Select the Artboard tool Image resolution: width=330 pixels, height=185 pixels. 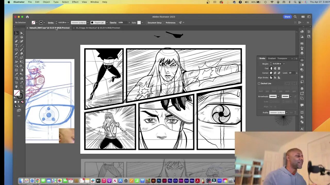[16, 82]
